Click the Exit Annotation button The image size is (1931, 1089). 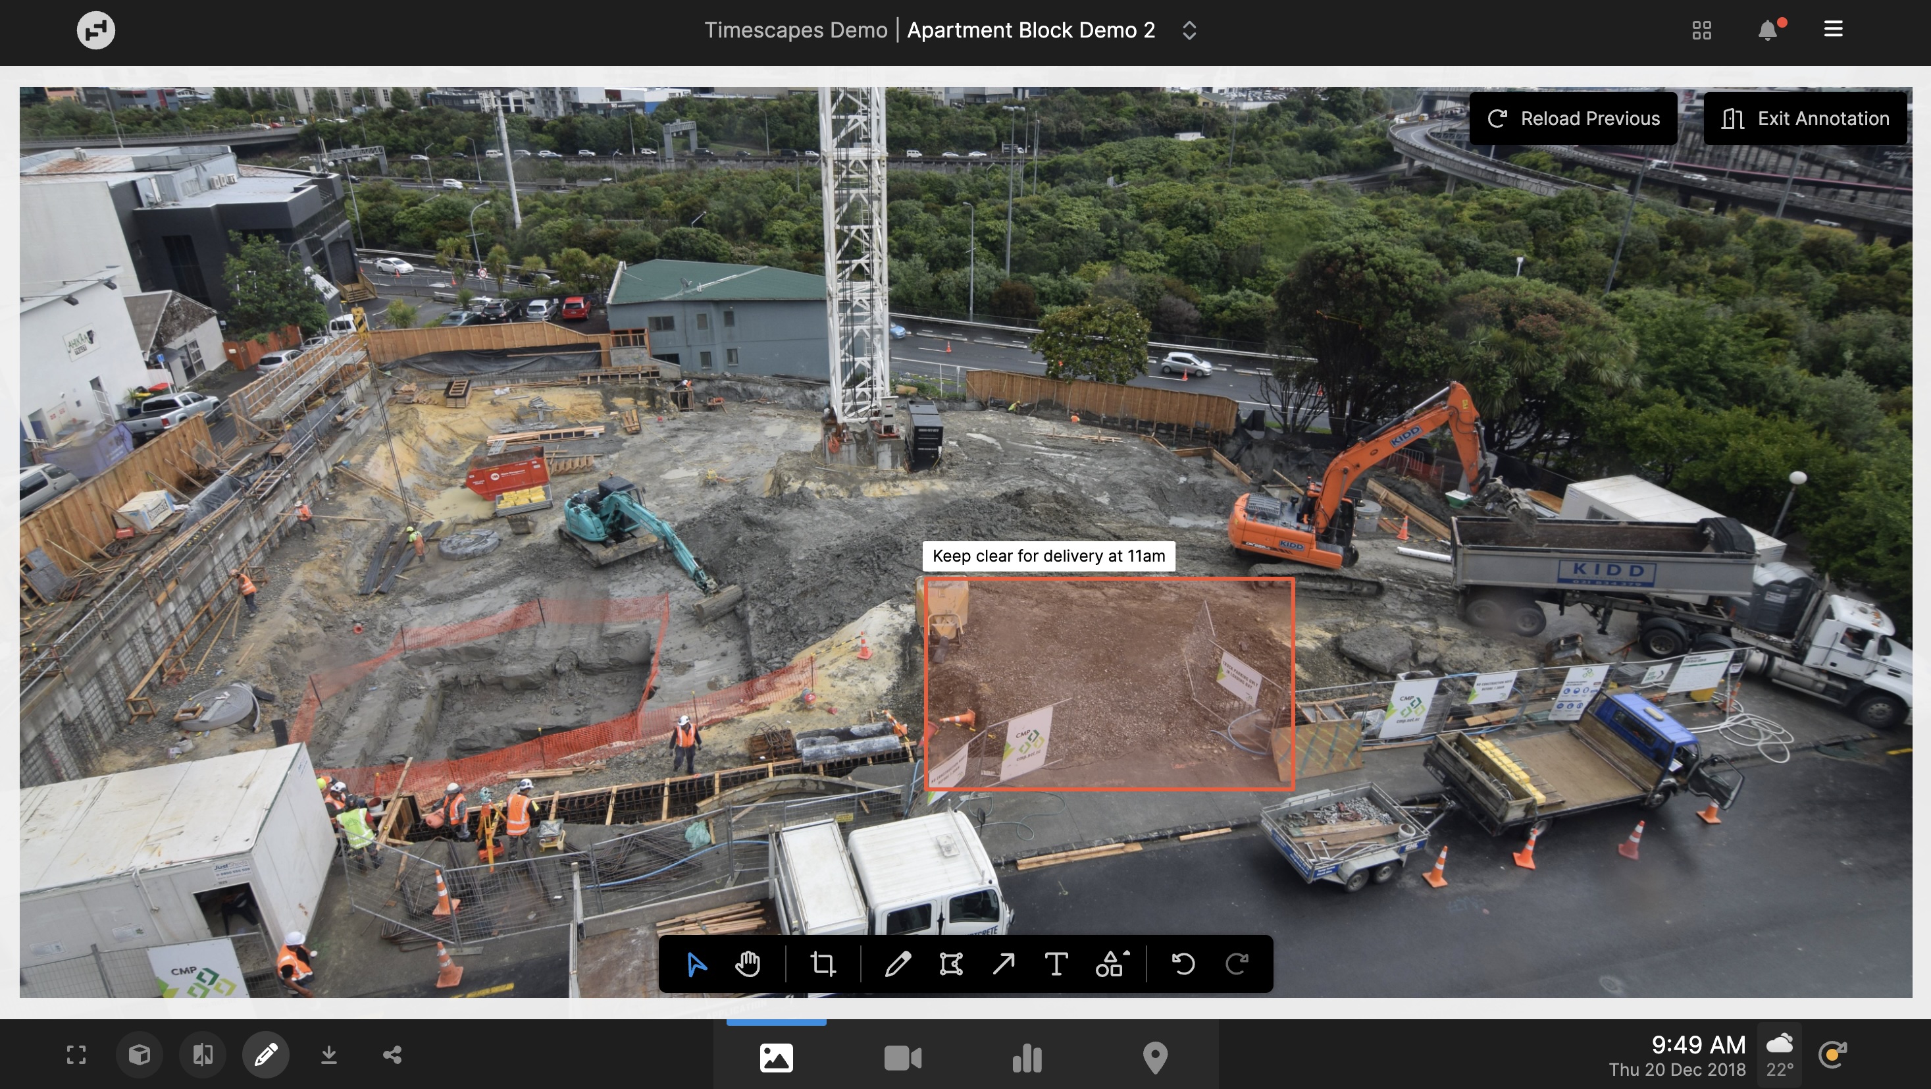click(x=1805, y=119)
